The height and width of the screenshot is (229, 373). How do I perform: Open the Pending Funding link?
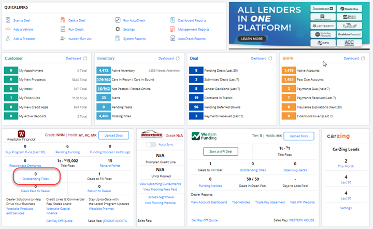tap(67, 152)
